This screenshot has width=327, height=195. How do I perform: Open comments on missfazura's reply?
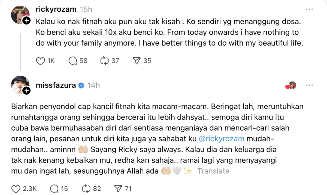(55, 188)
